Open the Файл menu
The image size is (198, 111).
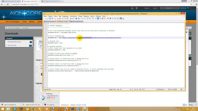(45, 16)
